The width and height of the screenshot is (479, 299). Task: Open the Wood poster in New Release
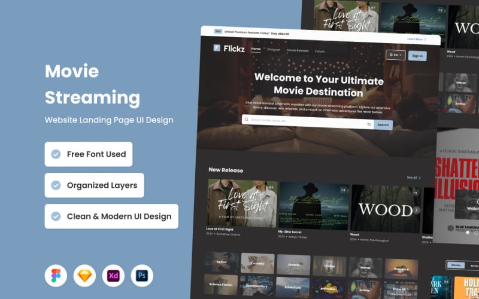[x=386, y=209]
